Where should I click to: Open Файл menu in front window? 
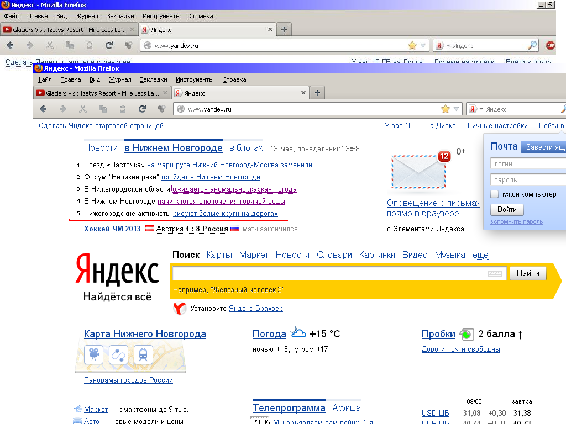[44, 79]
